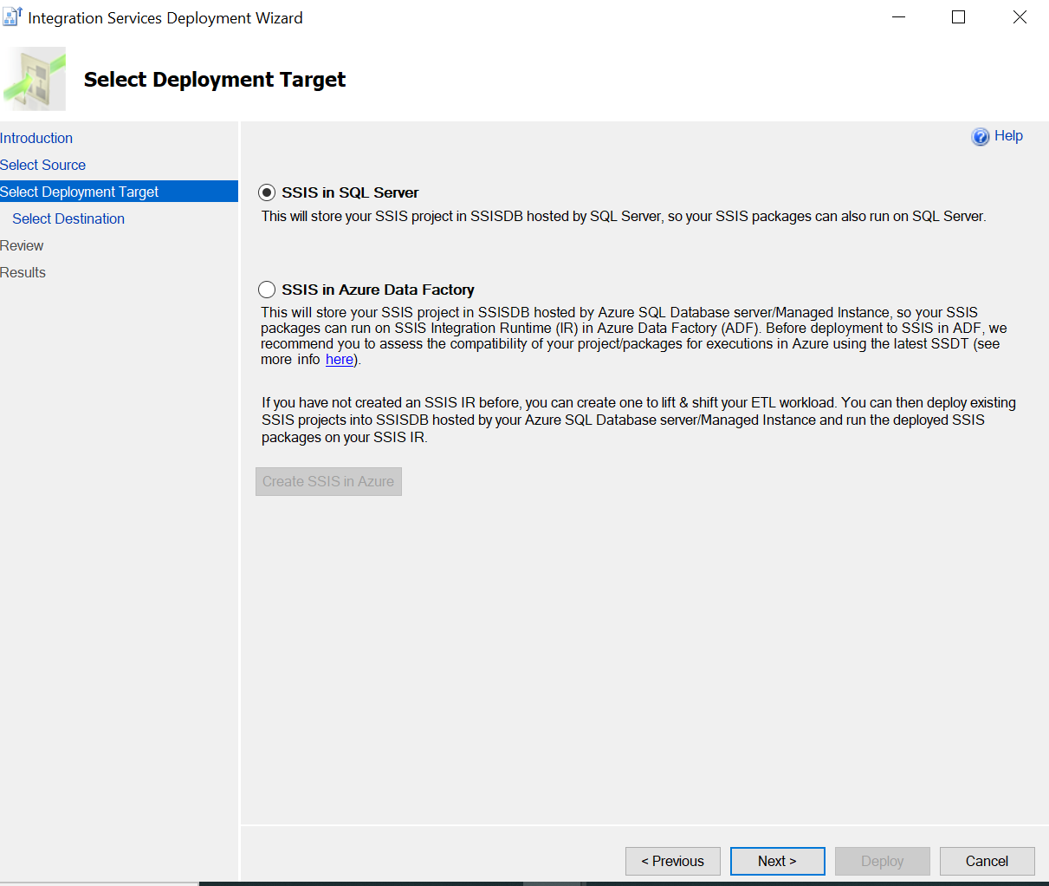
Task: Click the SSISDB hosted by SQL Server description
Action: point(624,217)
